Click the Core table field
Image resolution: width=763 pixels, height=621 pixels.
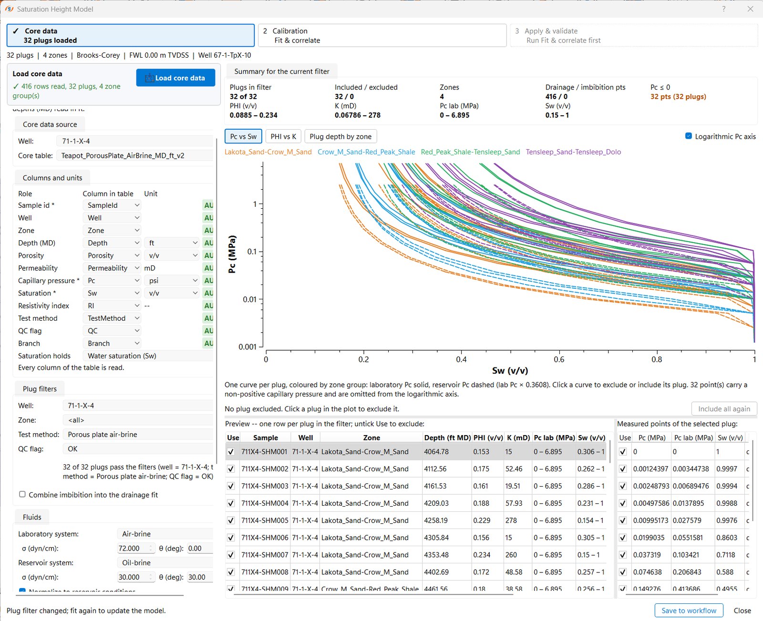(135, 155)
